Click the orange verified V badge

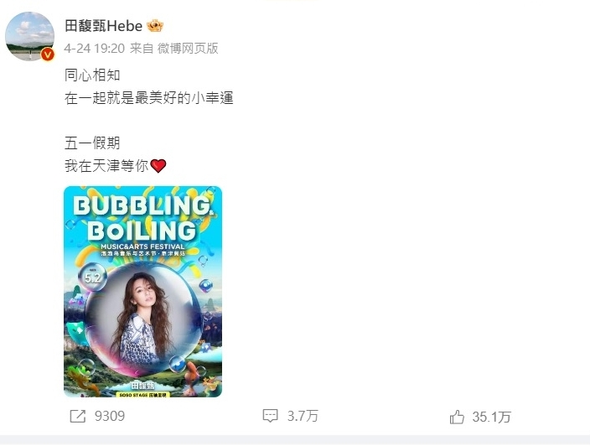(x=48, y=55)
